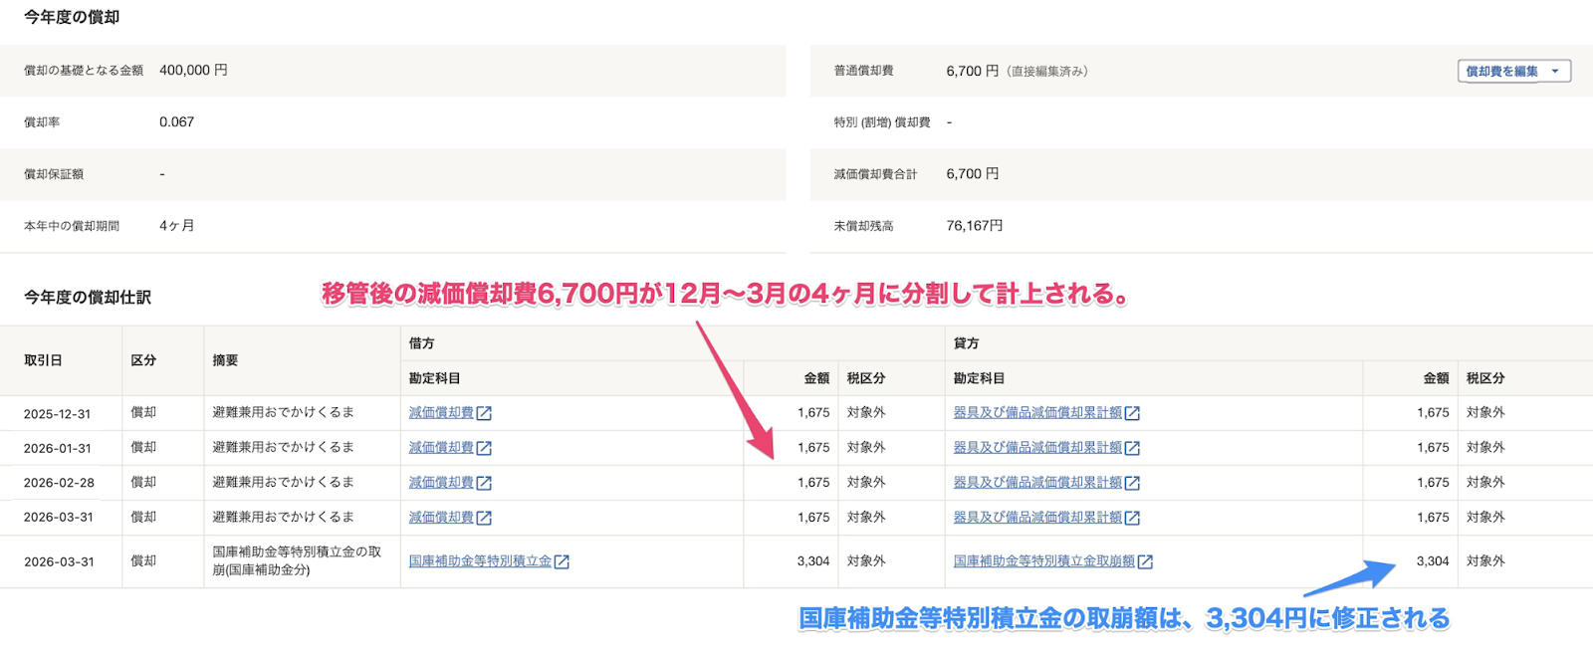Click the 0.067 depreciation rate value
This screenshot has width=1593, height=658.
pos(176,121)
